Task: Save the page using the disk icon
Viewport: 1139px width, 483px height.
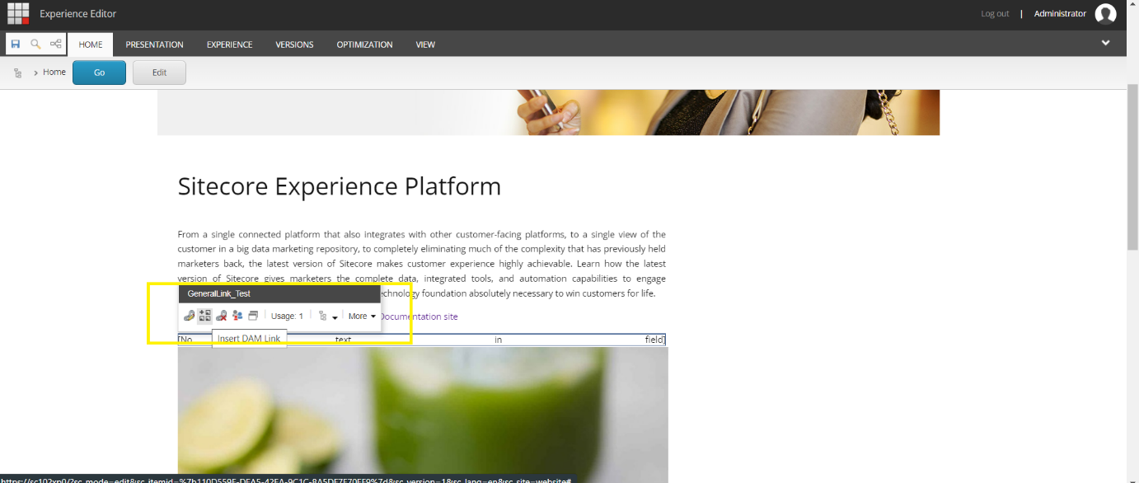Action: (x=16, y=44)
